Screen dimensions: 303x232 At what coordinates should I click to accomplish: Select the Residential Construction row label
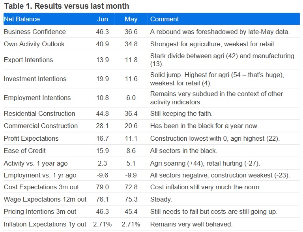click(39, 113)
